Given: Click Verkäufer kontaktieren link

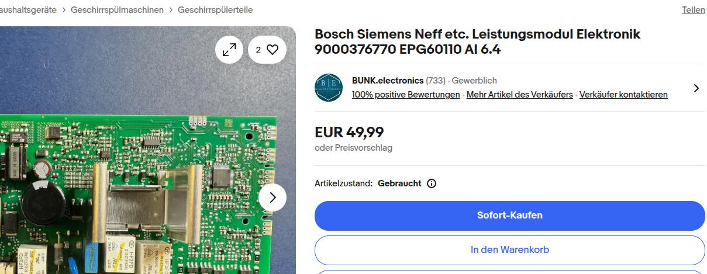Looking at the screenshot, I should (x=623, y=95).
